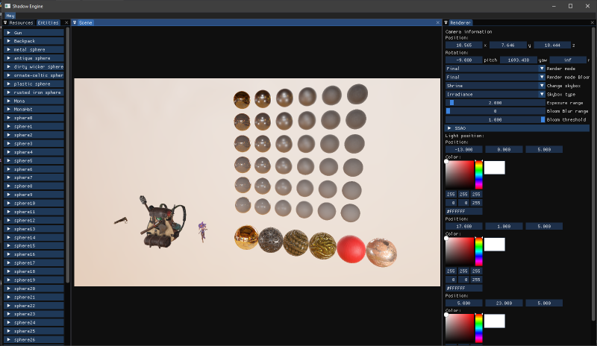
Task: Switch to the Entities tab
Action: click(48, 23)
